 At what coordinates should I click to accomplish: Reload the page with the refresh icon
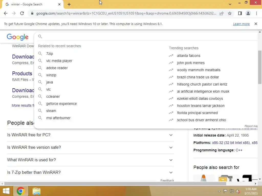[22, 13]
